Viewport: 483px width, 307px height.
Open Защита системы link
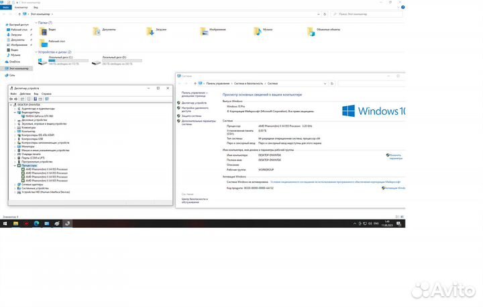(x=191, y=116)
